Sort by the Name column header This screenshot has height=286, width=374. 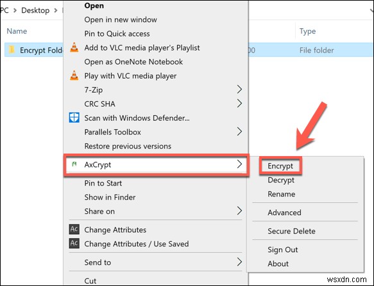tap(17, 31)
